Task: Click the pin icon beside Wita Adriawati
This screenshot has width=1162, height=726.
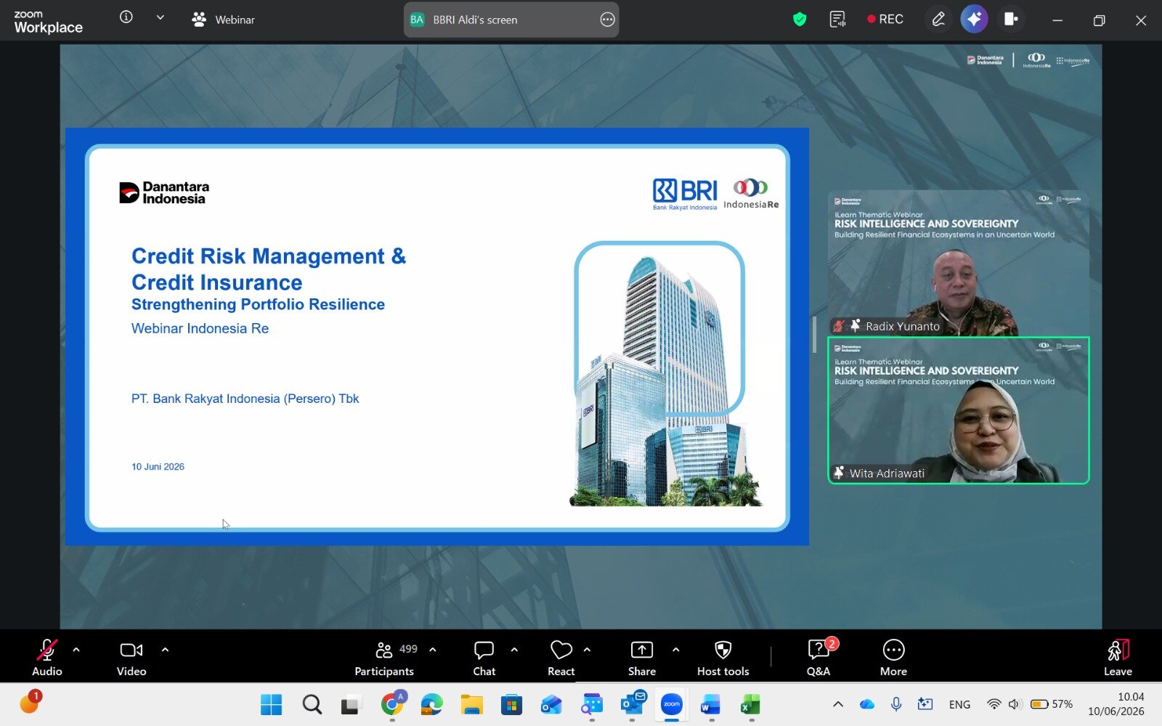Action: [840, 473]
